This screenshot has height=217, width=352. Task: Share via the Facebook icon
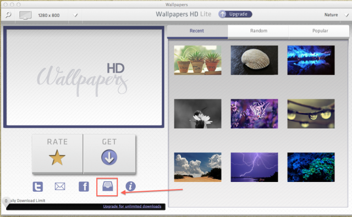tap(84, 186)
